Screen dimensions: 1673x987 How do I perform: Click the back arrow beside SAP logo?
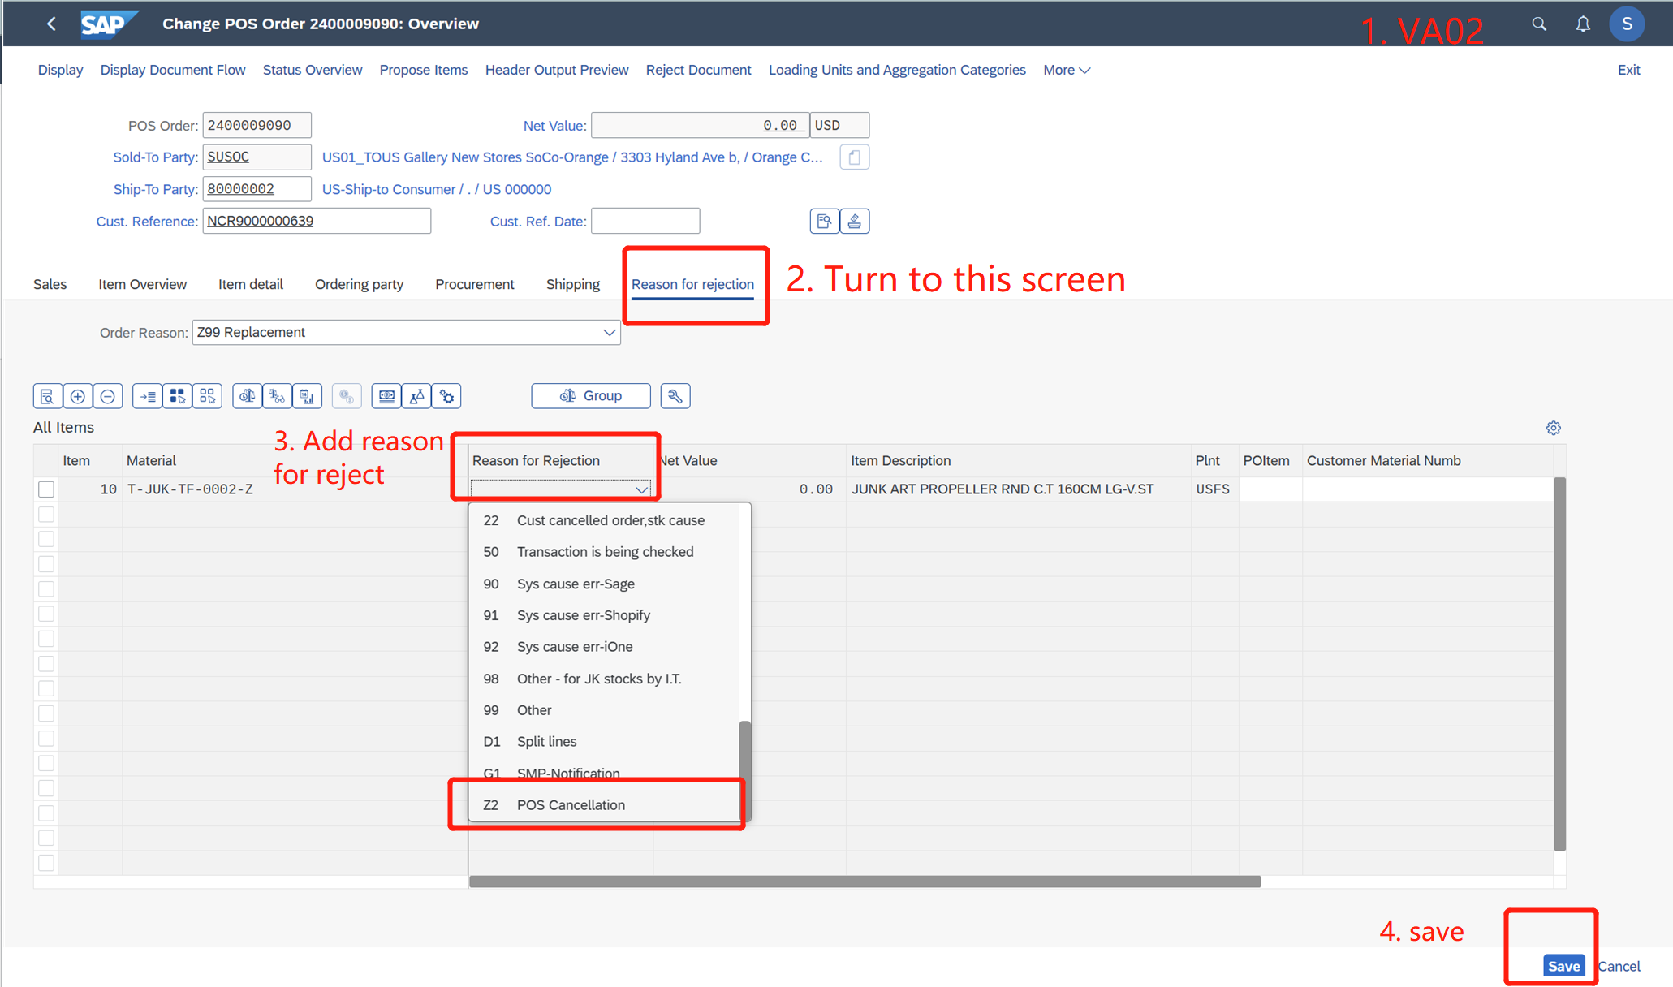51,24
